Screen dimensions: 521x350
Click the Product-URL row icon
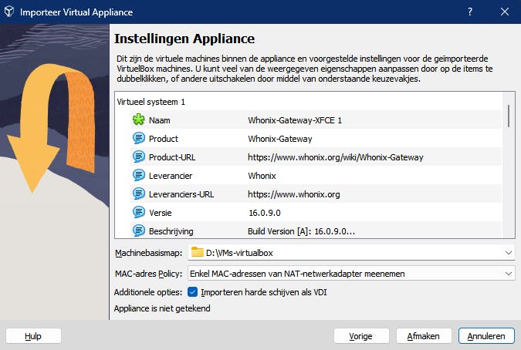tap(138, 157)
